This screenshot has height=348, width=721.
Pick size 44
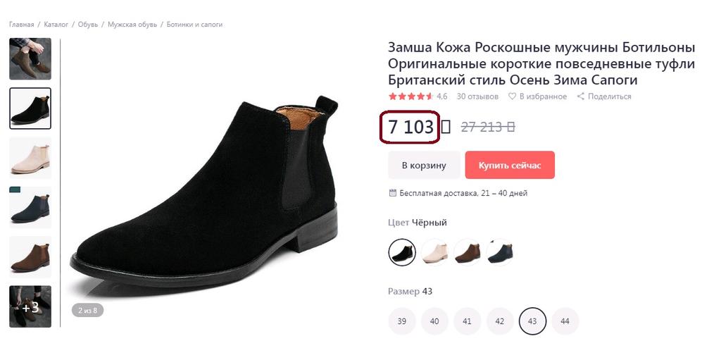point(565,321)
